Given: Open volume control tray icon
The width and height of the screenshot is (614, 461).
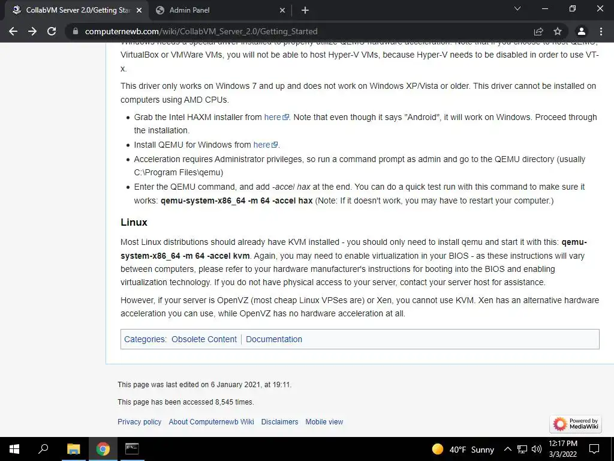Looking at the screenshot, I should point(537,449).
